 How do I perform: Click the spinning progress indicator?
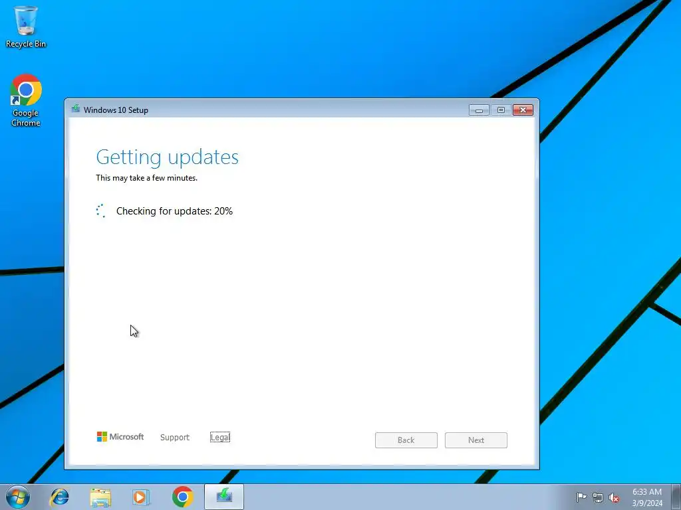click(101, 211)
